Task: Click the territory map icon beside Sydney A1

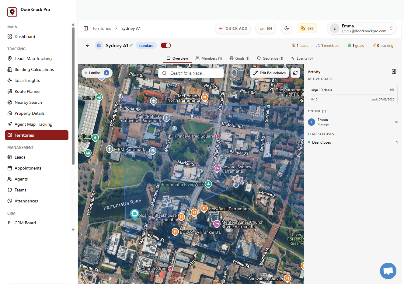Action: (x=99, y=45)
